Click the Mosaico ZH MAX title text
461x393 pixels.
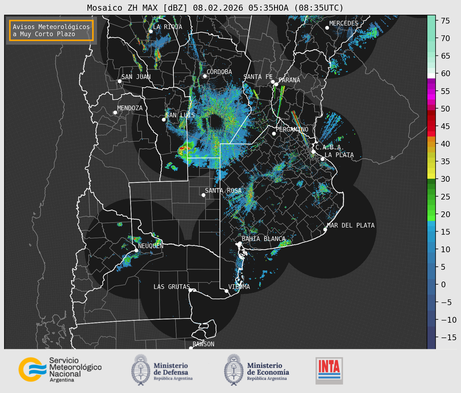pyautogui.click(x=215, y=8)
